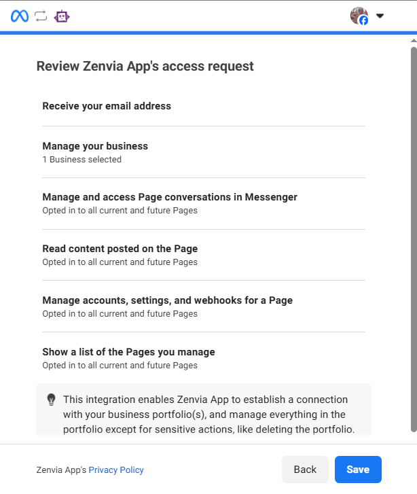Select Receive your email address permission
Image resolution: width=417 pixels, height=494 pixels.
[204, 106]
